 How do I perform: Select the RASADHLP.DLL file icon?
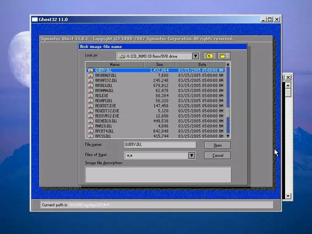click(90, 75)
